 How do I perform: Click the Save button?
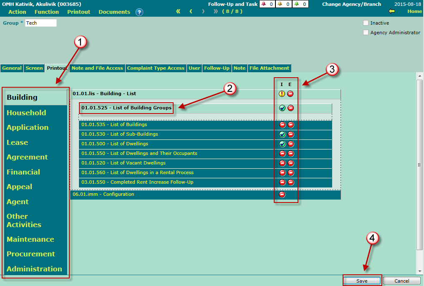[362, 281]
